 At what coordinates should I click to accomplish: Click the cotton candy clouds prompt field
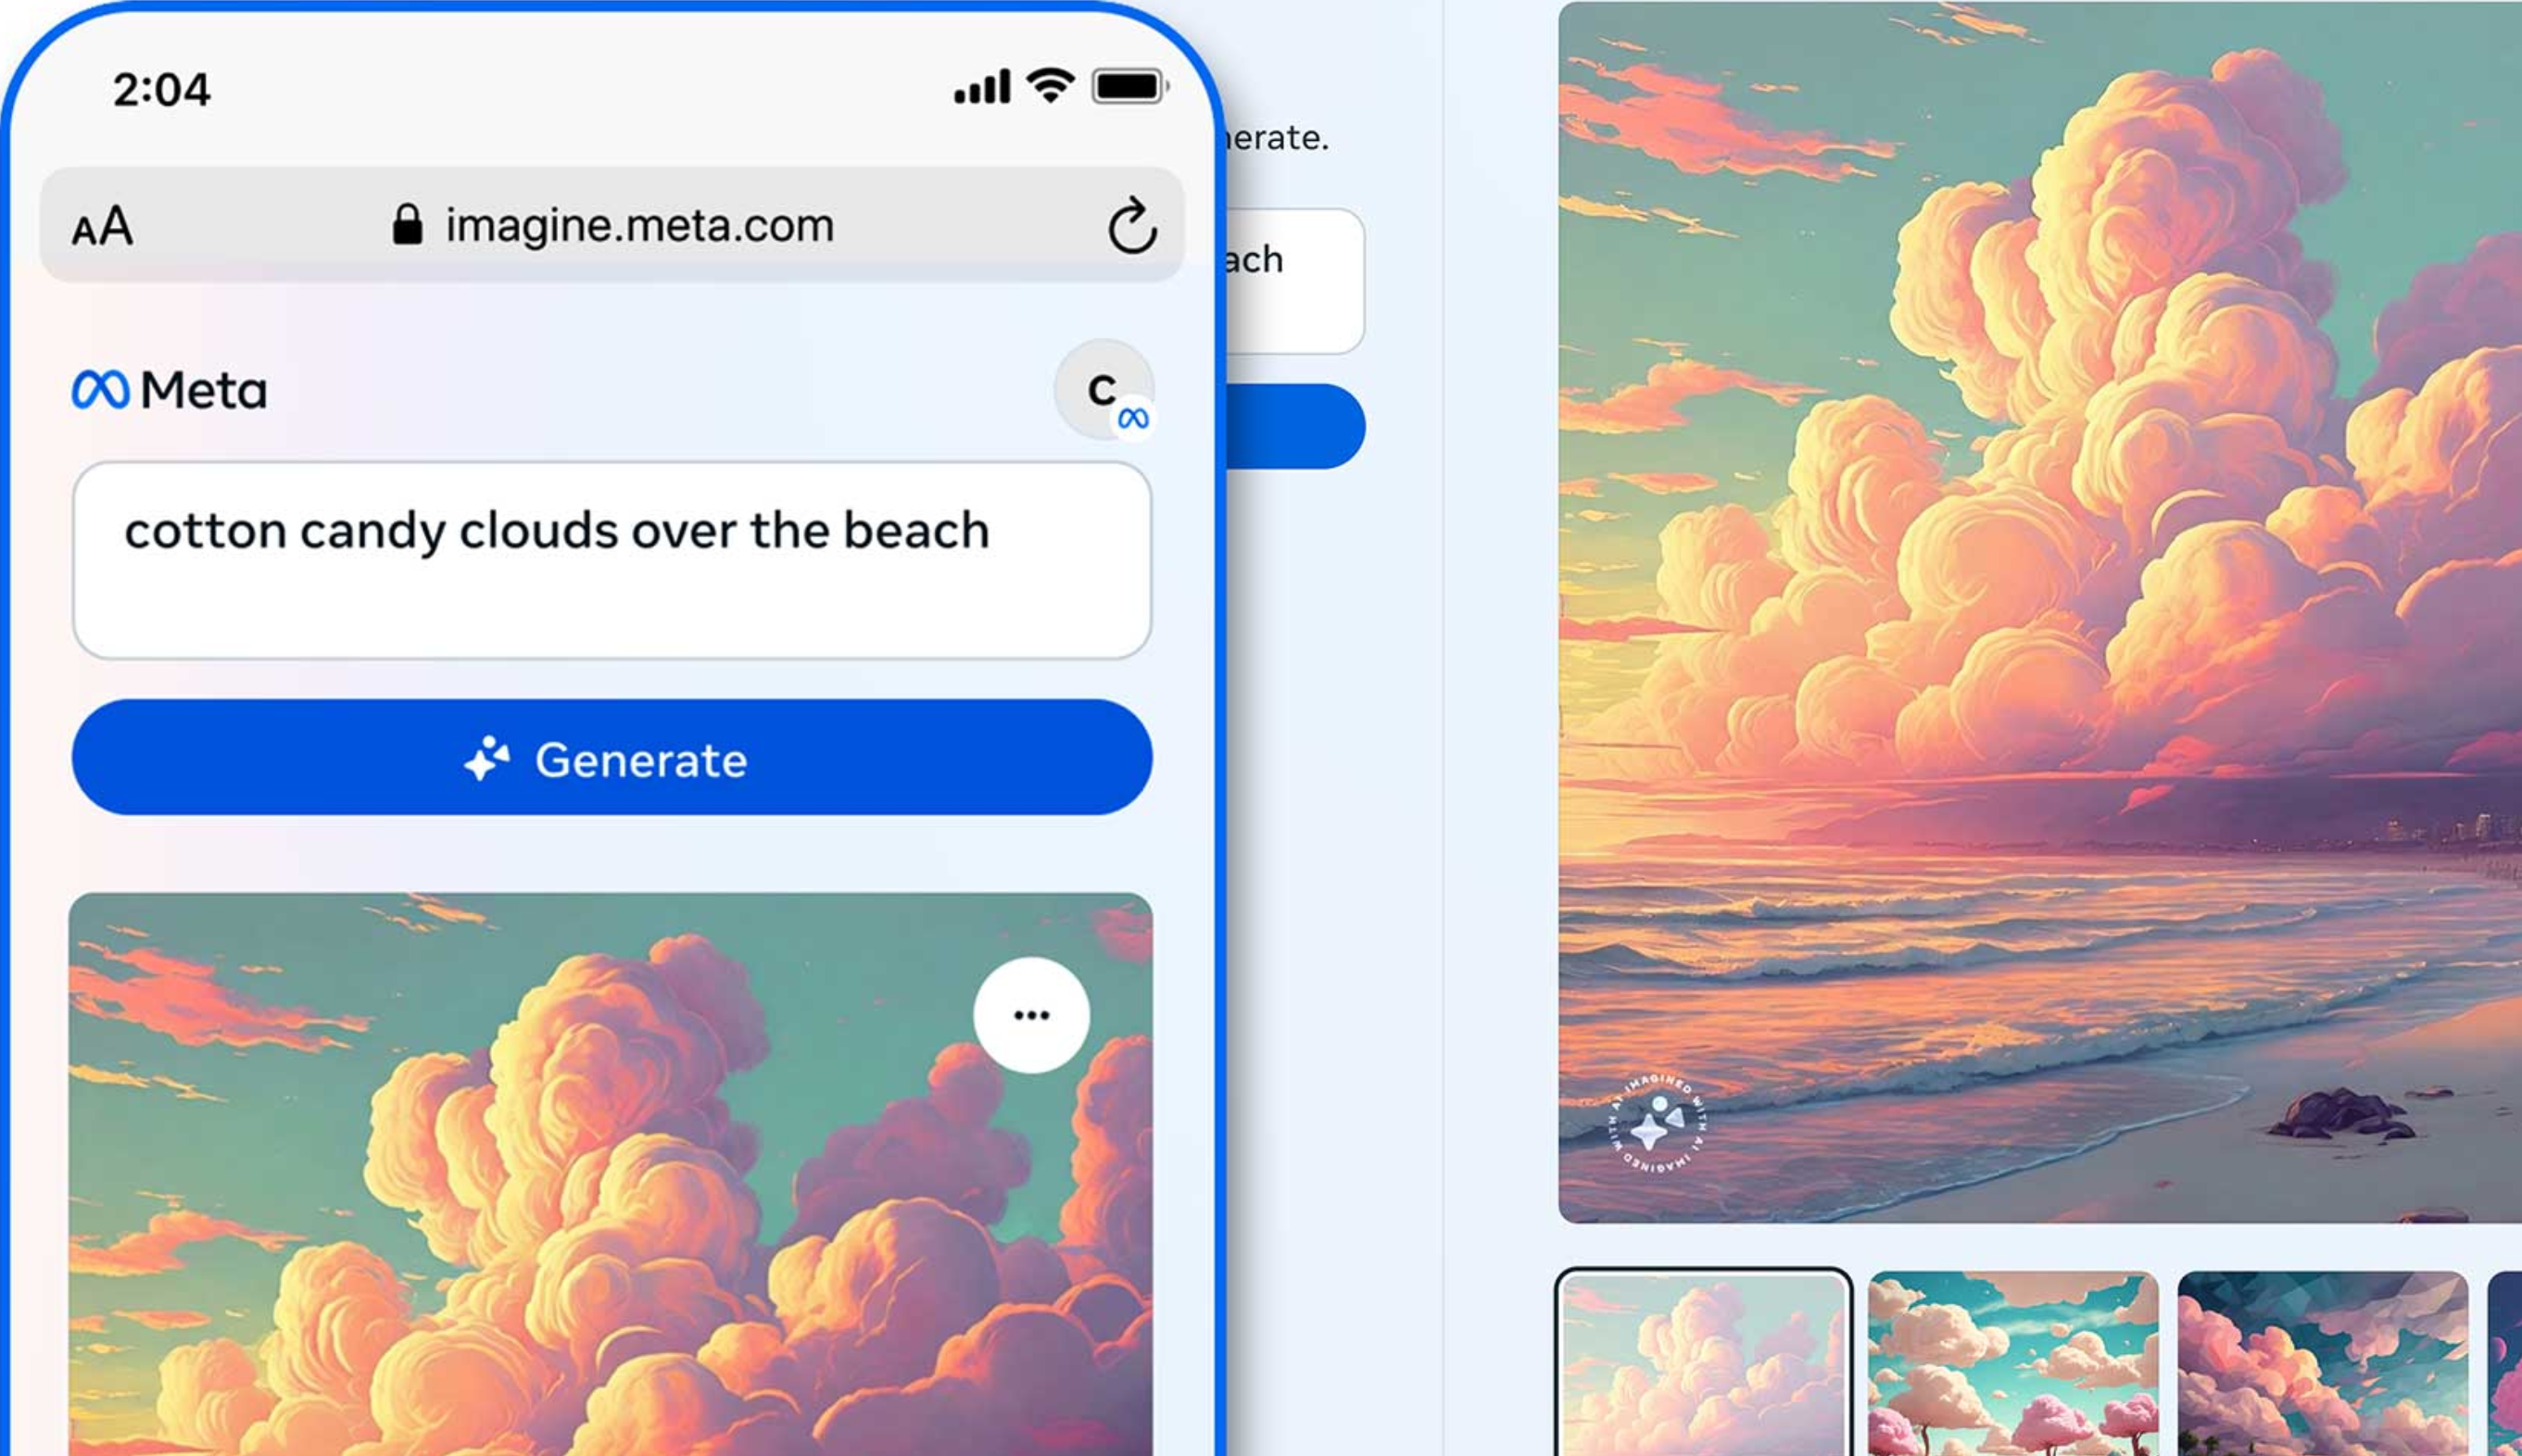[x=615, y=560]
